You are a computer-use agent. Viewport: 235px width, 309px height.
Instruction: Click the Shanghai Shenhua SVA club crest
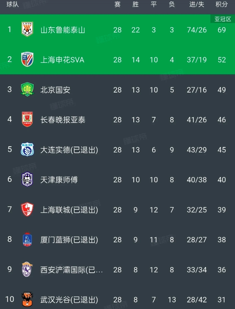click(27, 60)
